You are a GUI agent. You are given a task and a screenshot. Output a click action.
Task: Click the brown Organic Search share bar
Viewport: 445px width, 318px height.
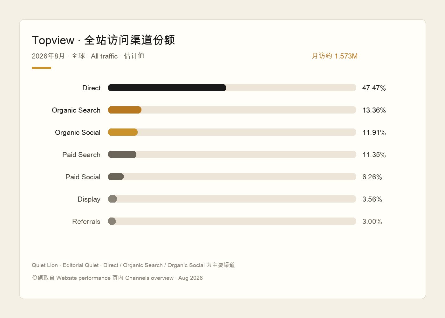(125, 110)
